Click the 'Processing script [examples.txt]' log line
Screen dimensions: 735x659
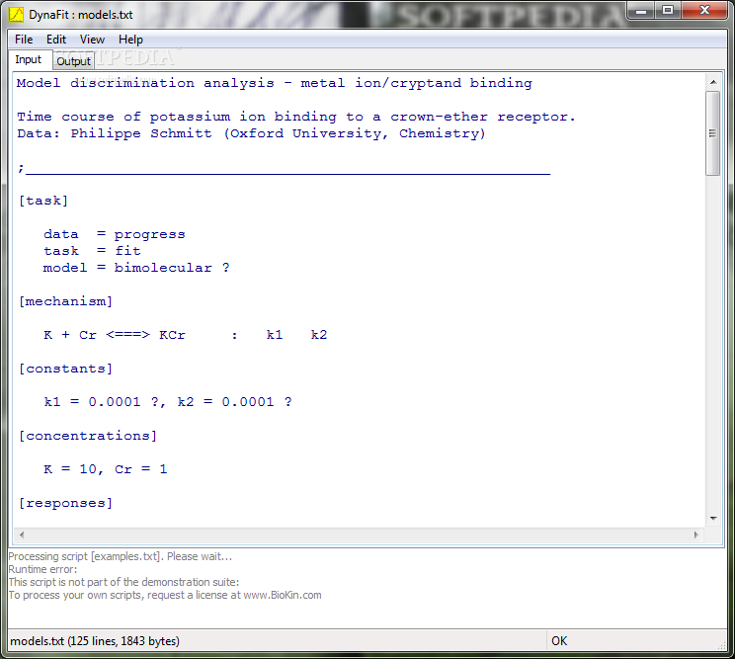(120, 556)
